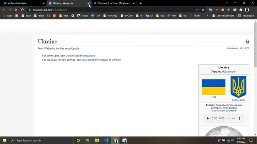Image resolution: width=257 pixels, height=144 pixels.
Task: Open the Coordinates link
Action: 233,48
